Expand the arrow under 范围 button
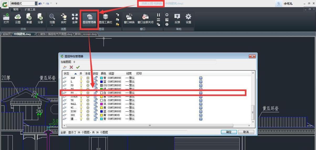The image size is (316, 150). pyautogui.click(x=52, y=26)
